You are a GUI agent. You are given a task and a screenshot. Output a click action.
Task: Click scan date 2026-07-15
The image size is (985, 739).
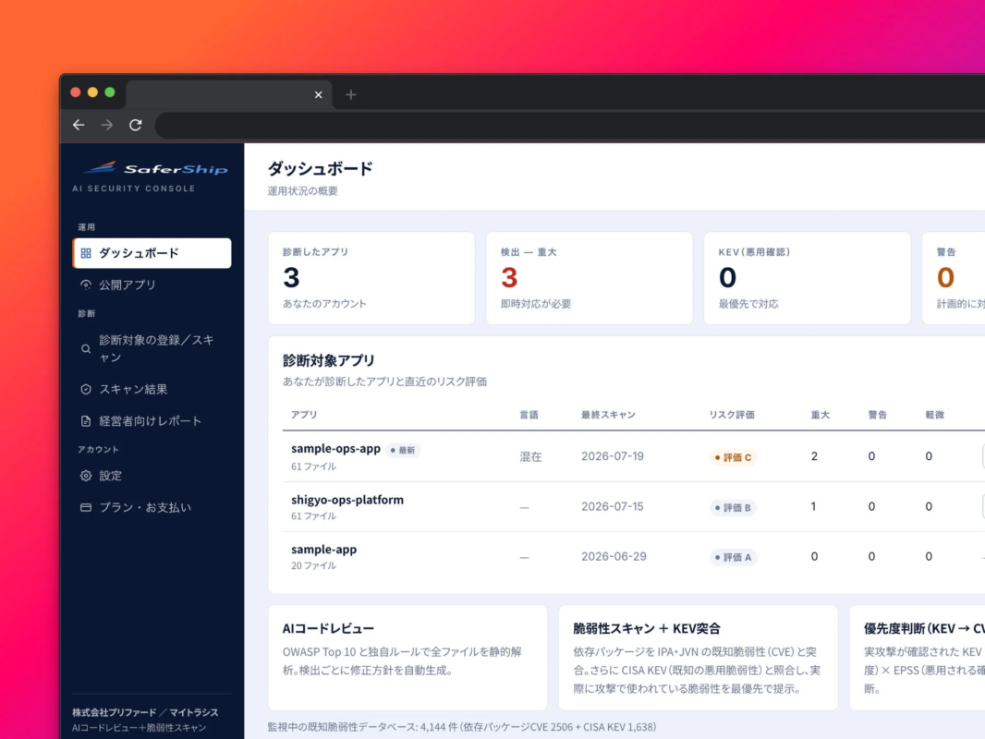(613, 507)
